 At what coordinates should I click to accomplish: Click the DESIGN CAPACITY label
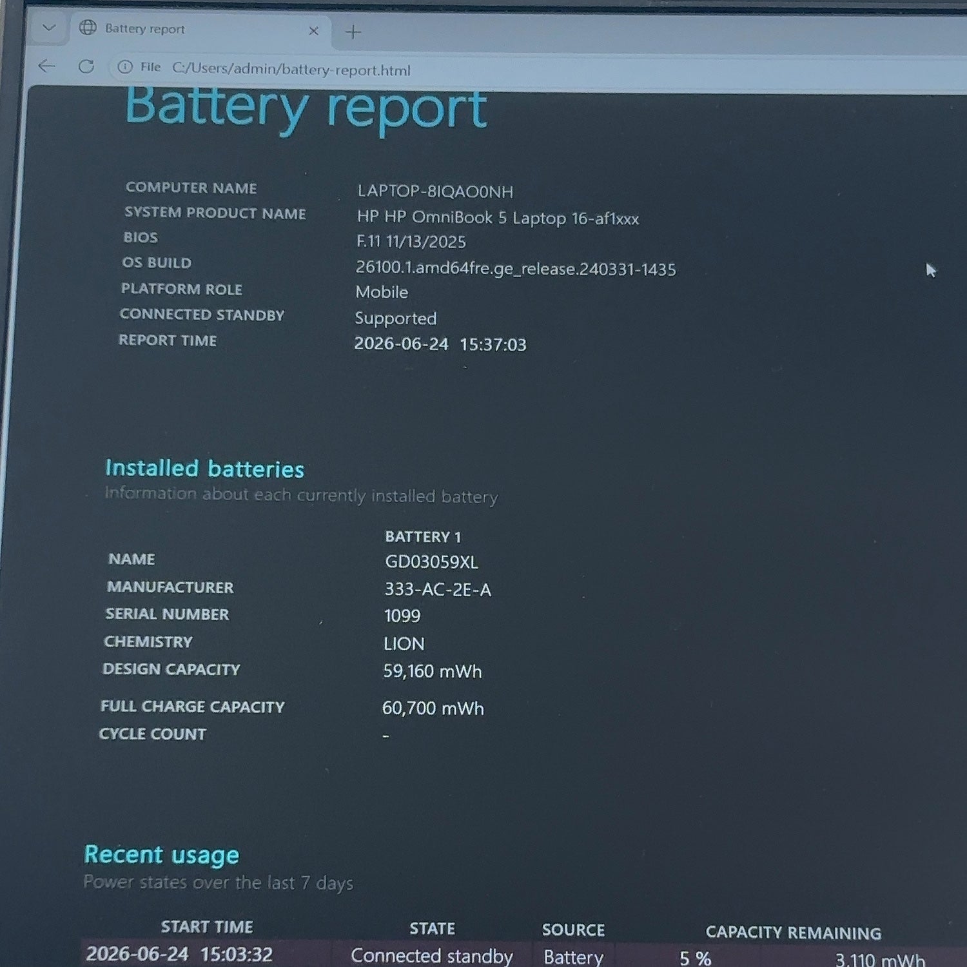[171, 669]
